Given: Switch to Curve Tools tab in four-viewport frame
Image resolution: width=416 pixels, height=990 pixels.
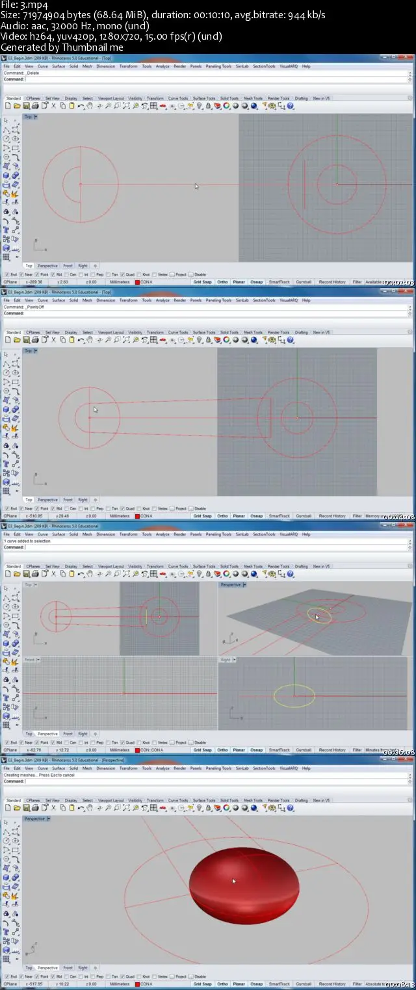Looking at the screenshot, I should (178, 566).
